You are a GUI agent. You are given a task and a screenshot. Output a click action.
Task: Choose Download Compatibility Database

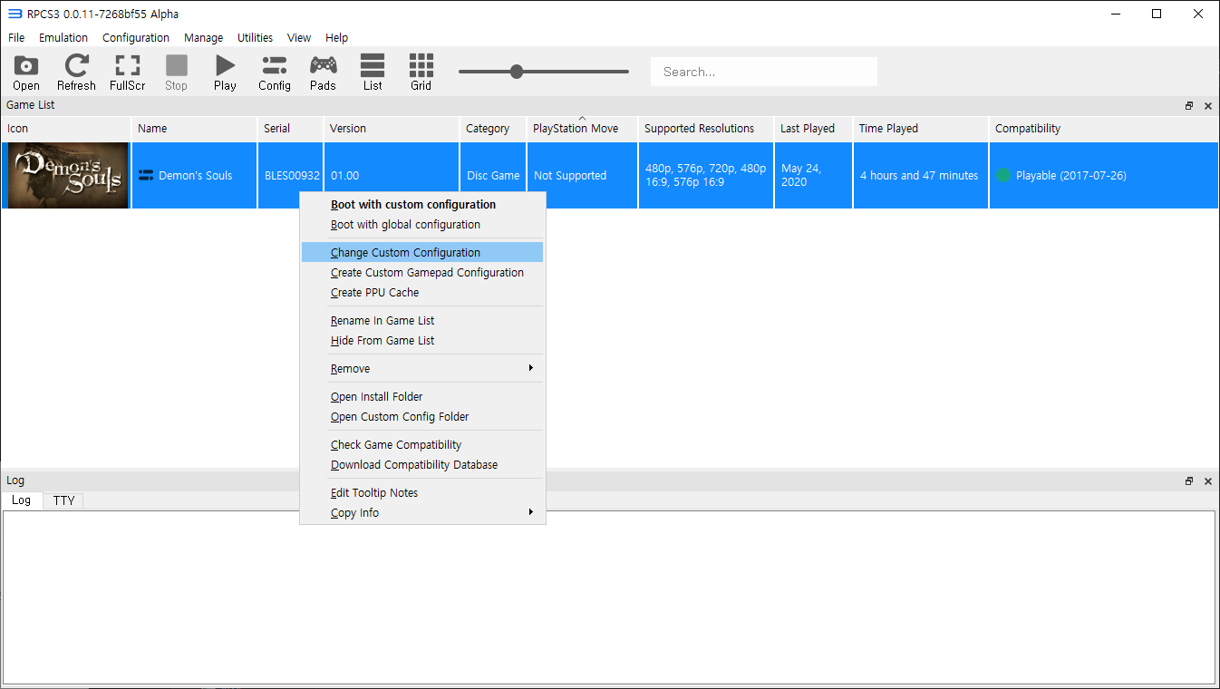422,465
